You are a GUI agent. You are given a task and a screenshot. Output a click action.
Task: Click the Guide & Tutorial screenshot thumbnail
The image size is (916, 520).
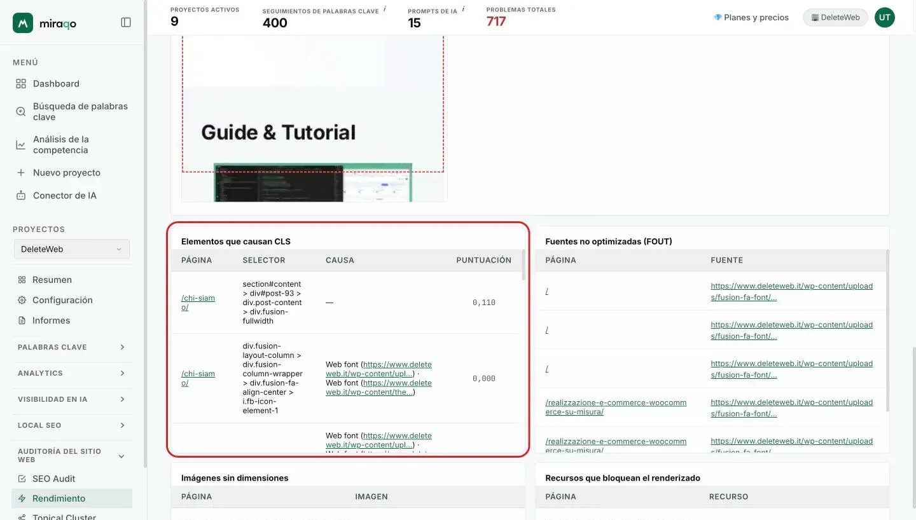click(x=314, y=119)
